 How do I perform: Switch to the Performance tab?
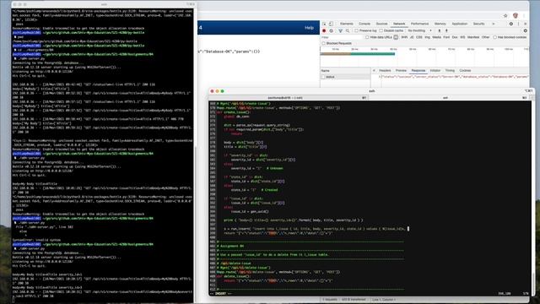(420, 24)
